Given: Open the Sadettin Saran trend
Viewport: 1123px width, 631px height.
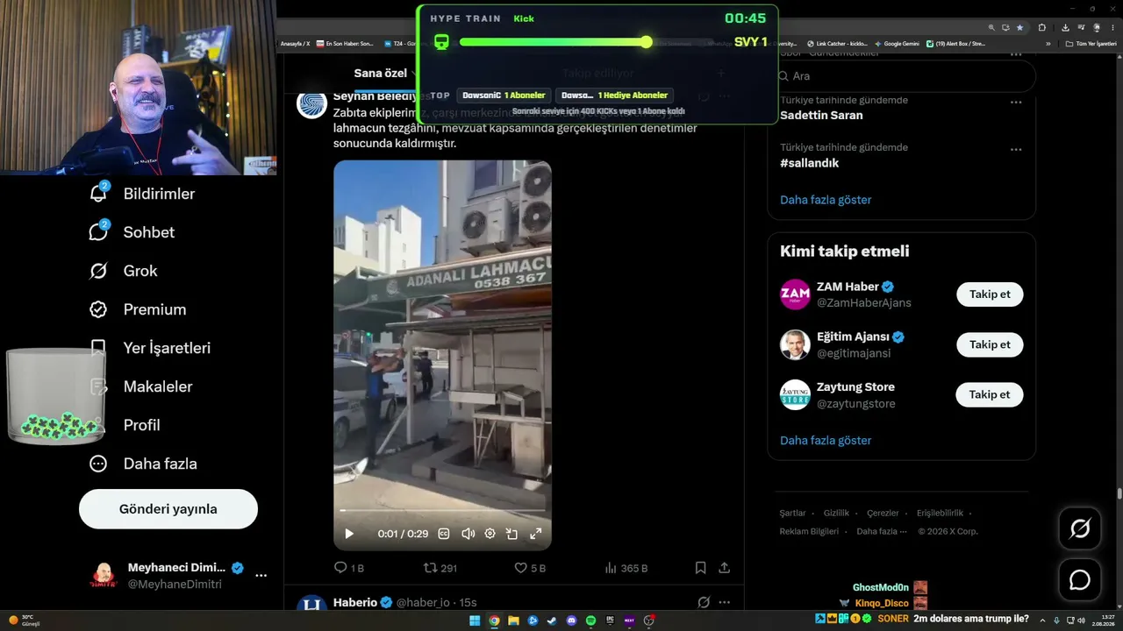Looking at the screenshot, I should [821, 115].
